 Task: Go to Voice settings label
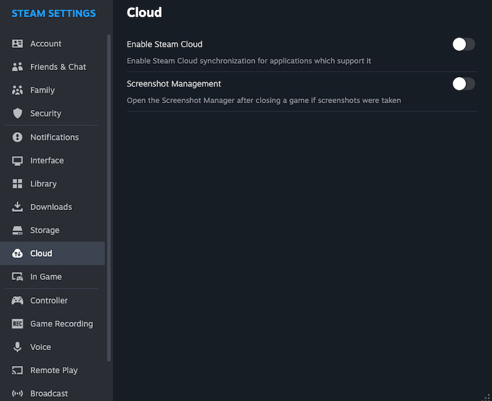[41, 347]
